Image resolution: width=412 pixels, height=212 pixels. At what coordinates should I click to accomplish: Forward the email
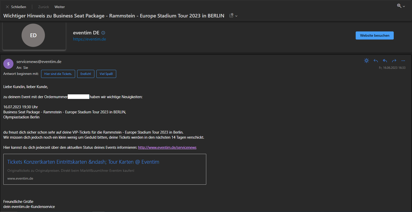(x=394, y=61)
